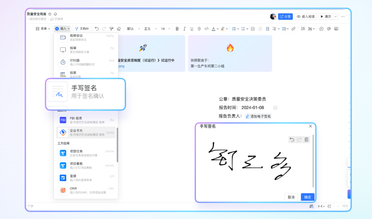Image resolution: width=372 pixels, height=219 pixels.
Task: Clear the signature with trash icon
Action: pos(307,140)
